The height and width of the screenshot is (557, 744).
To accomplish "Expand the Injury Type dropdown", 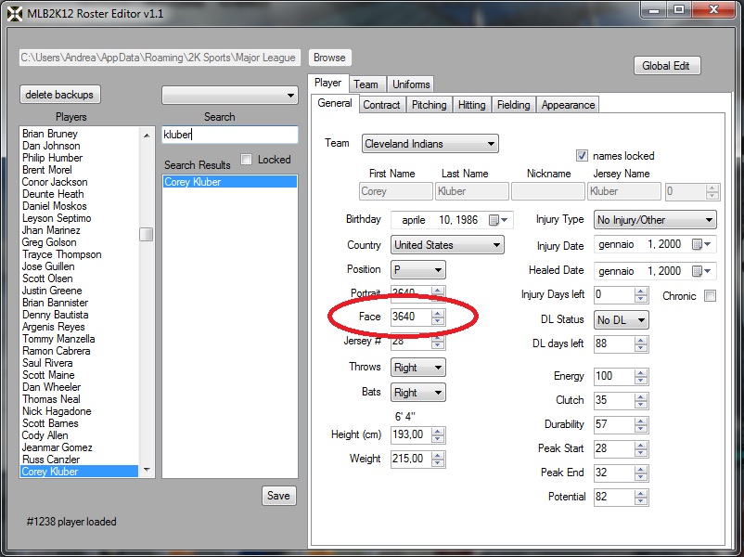I will (x=655, y=220).
